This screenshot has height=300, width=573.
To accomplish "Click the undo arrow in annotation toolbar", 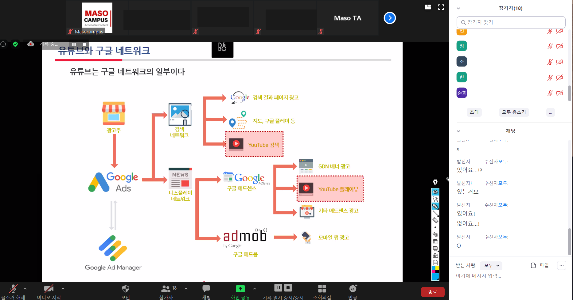I will (435, 234).
